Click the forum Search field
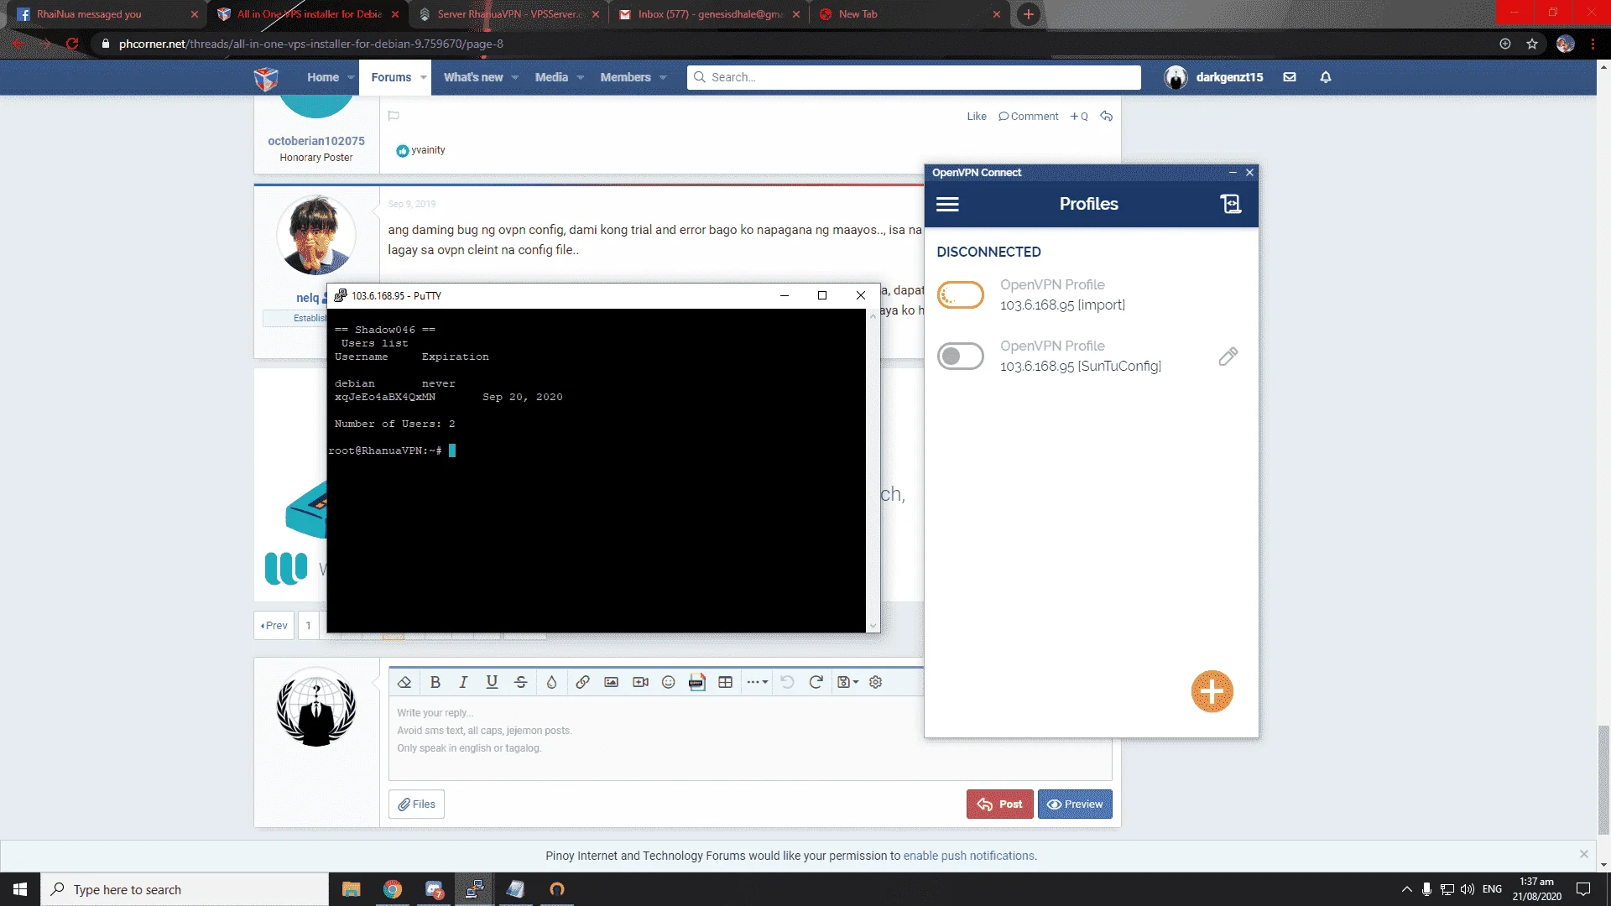 point(914,77)
